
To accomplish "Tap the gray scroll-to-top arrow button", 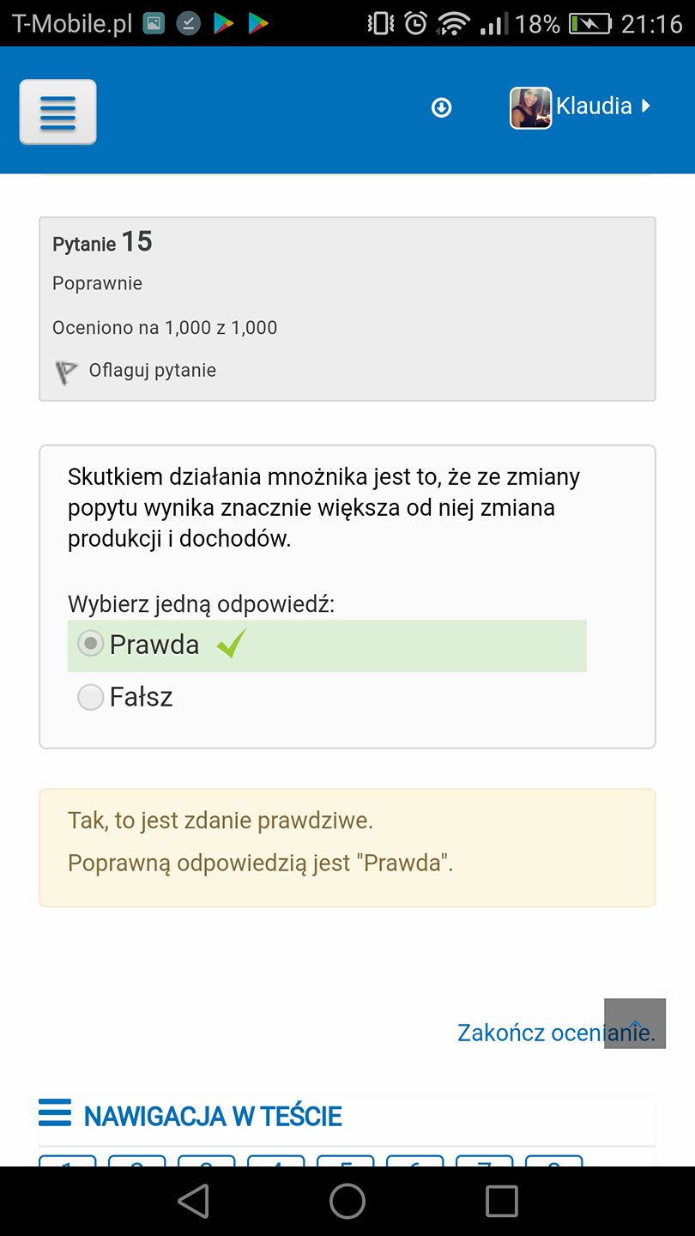I will 635,1023.
